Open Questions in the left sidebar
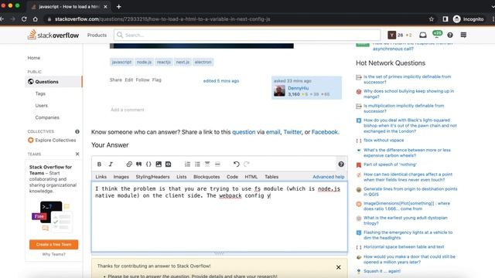 point(53,82)
